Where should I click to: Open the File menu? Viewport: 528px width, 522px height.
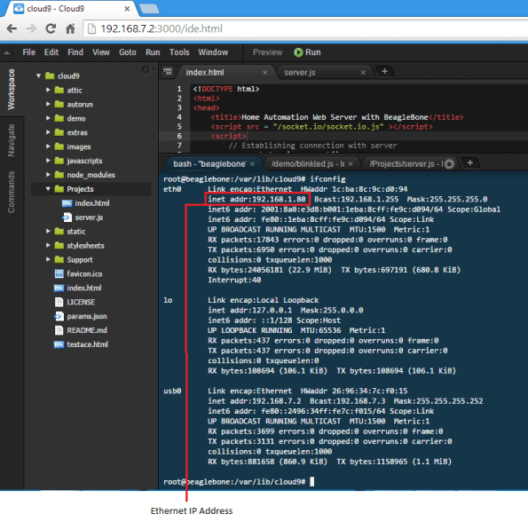(x=29, y=52)
